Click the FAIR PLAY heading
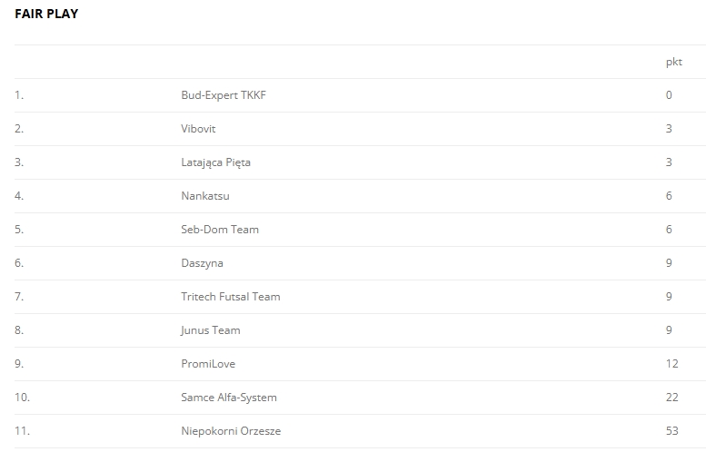This screenshot has height=452, width=706. point(46,14)
